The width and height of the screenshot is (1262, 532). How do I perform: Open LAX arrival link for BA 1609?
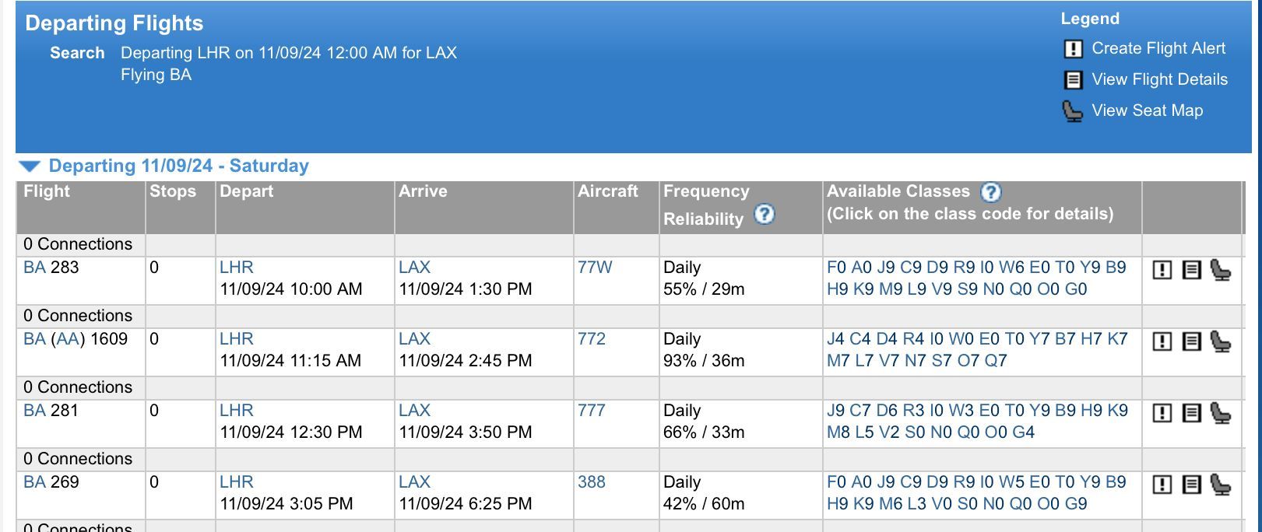(414, 338)
